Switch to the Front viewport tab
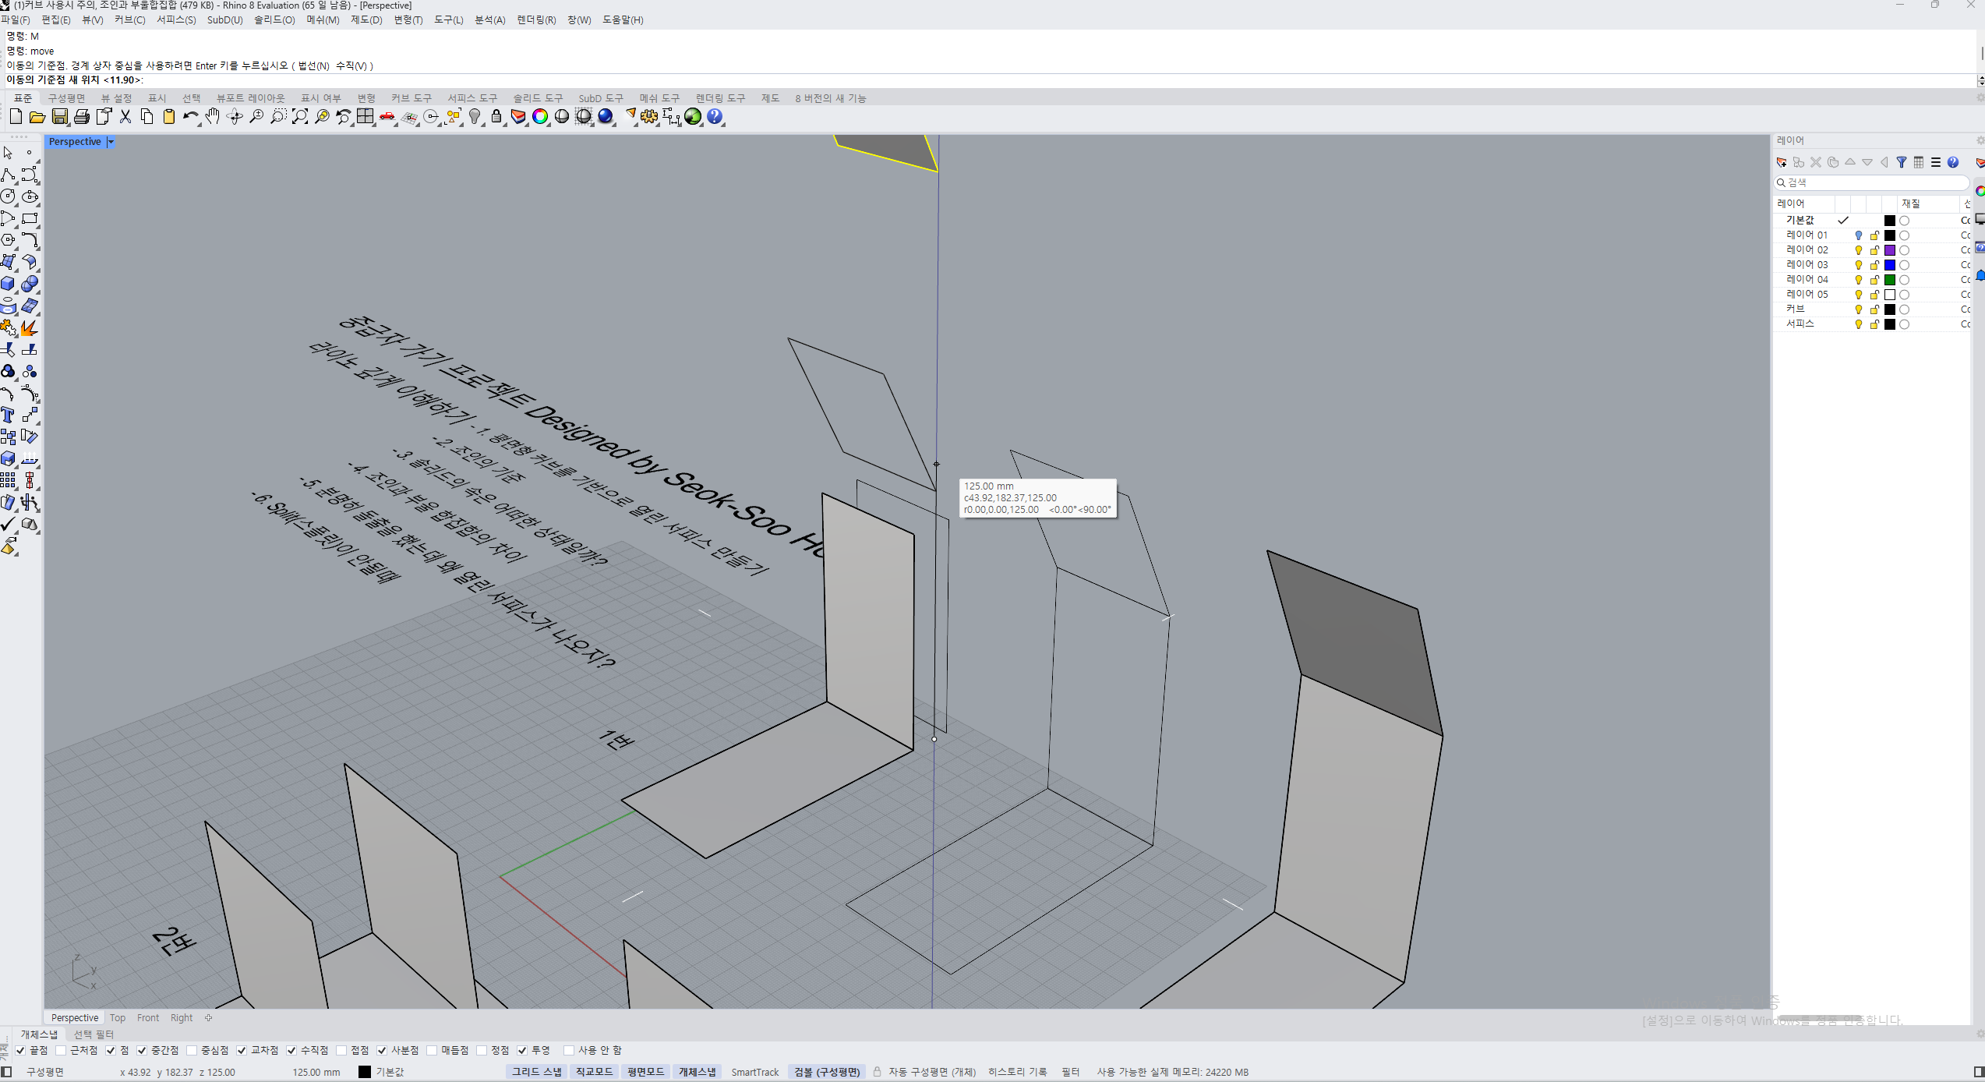1985x1082 pixels. pyautogui.click(x=148, y=1018)
